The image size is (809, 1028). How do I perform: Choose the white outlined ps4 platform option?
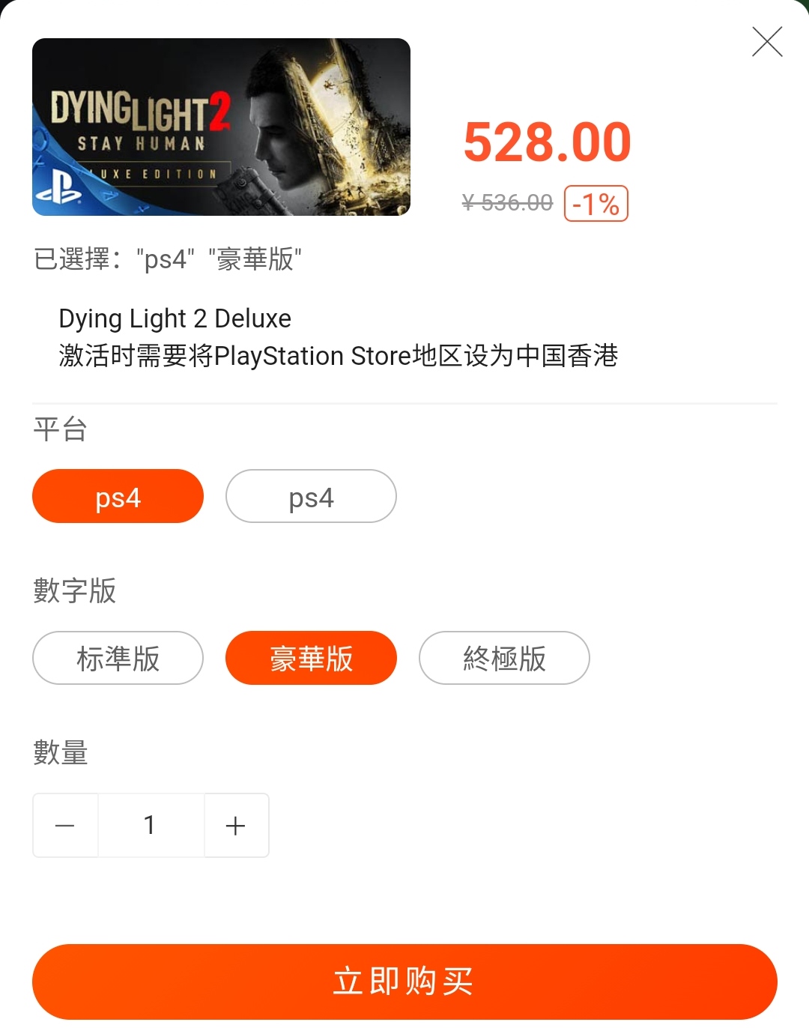tap(311, 496)
